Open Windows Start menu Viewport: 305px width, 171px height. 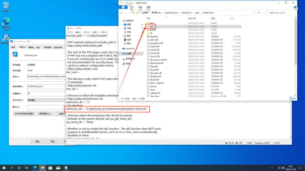coord(4,168)
